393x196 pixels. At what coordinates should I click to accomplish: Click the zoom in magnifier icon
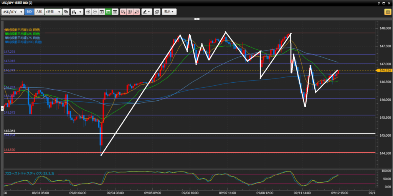click(x=89, y=12)
